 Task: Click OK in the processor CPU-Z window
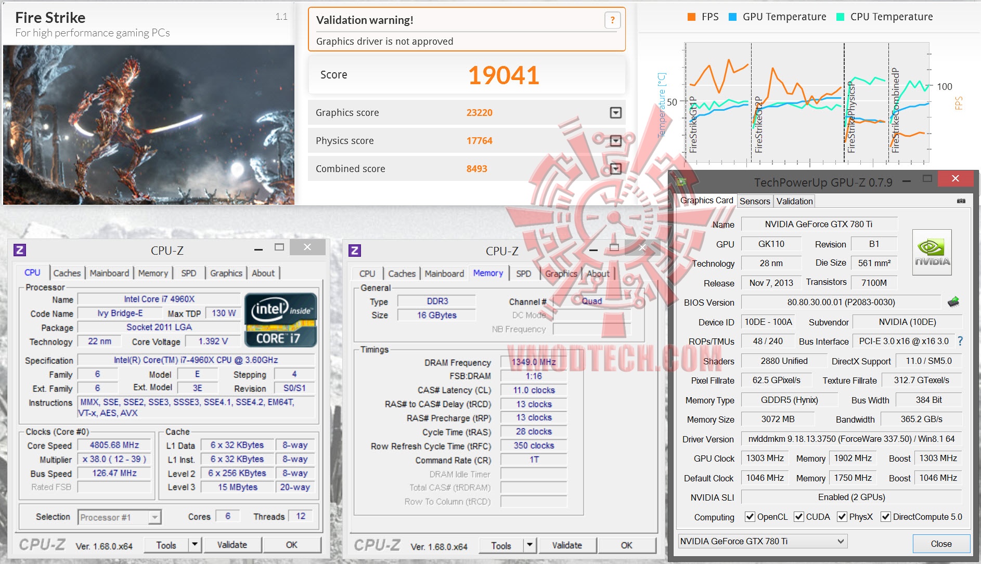click(292, 545)
